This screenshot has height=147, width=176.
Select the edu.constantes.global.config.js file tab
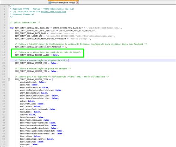point(63,3)
